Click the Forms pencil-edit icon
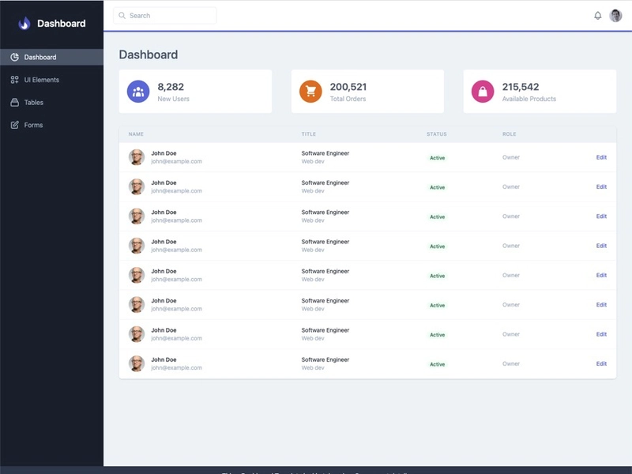The image size is (632, 474). click(x=14, y=125)
